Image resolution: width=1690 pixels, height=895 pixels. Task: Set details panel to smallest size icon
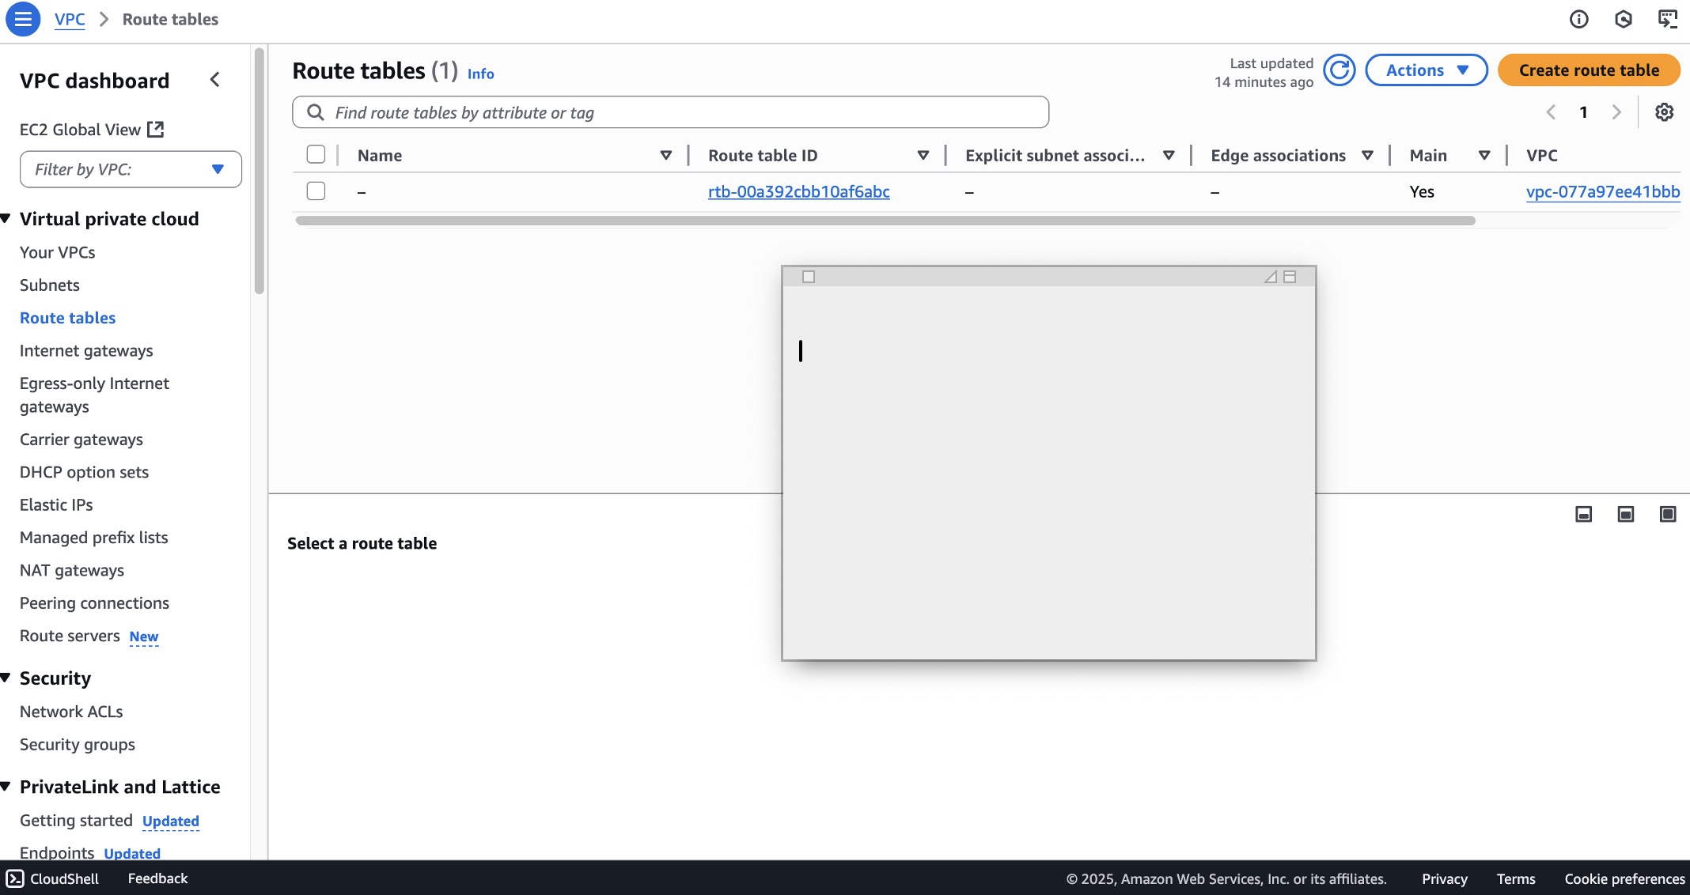tap(1583, 515)
